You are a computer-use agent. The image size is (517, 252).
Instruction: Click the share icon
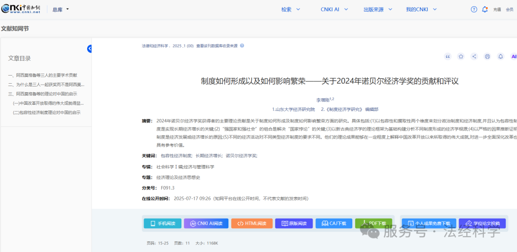[474, 56]
